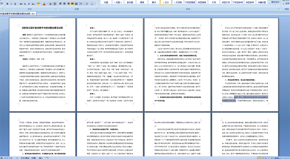Apply the 不明显强调 style
The height and width of the screenshot is (159, 290).
coord(190,2)
